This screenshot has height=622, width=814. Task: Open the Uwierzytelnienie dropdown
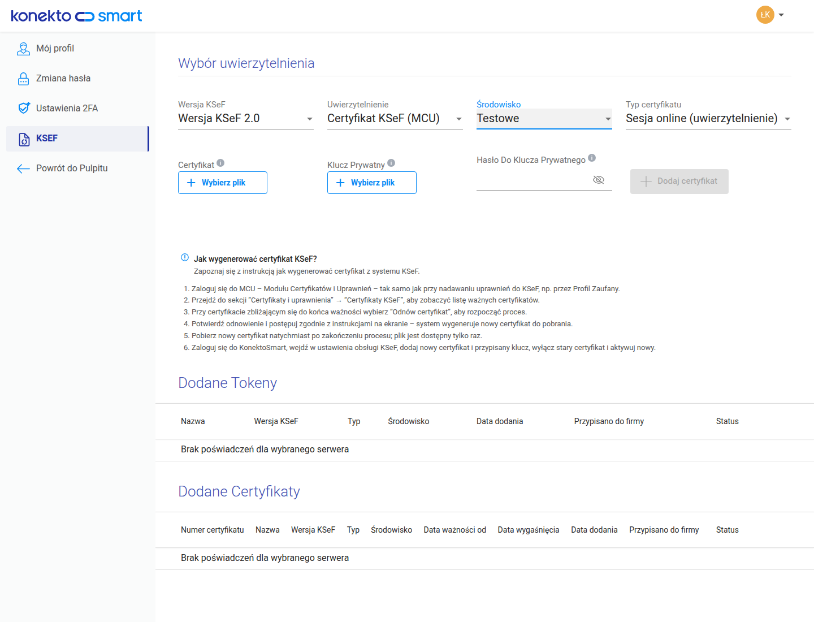click(x=395, y=118)
